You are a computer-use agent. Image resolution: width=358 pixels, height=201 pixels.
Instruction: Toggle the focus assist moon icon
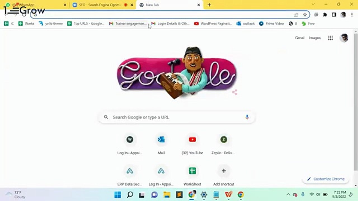click(351, 195)
